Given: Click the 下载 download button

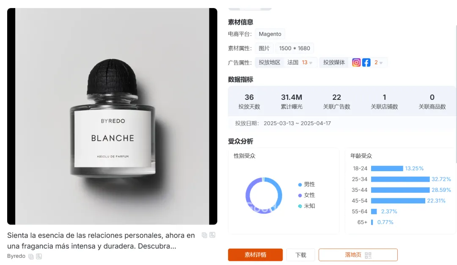Looking at the screenshot, I should [x=301, y=255].
